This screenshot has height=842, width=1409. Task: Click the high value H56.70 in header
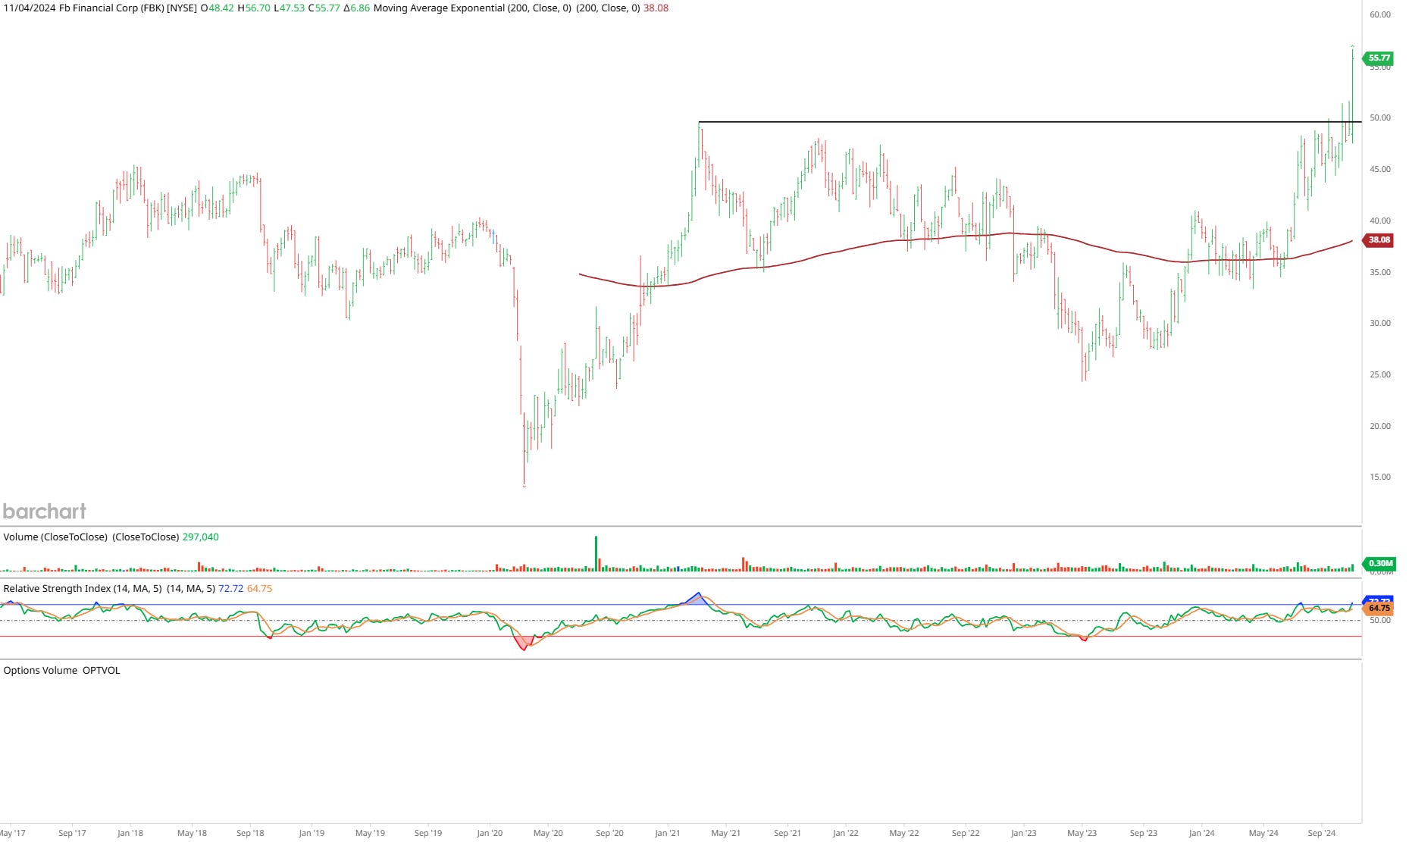pyautogui.click(x=253, y=8)
